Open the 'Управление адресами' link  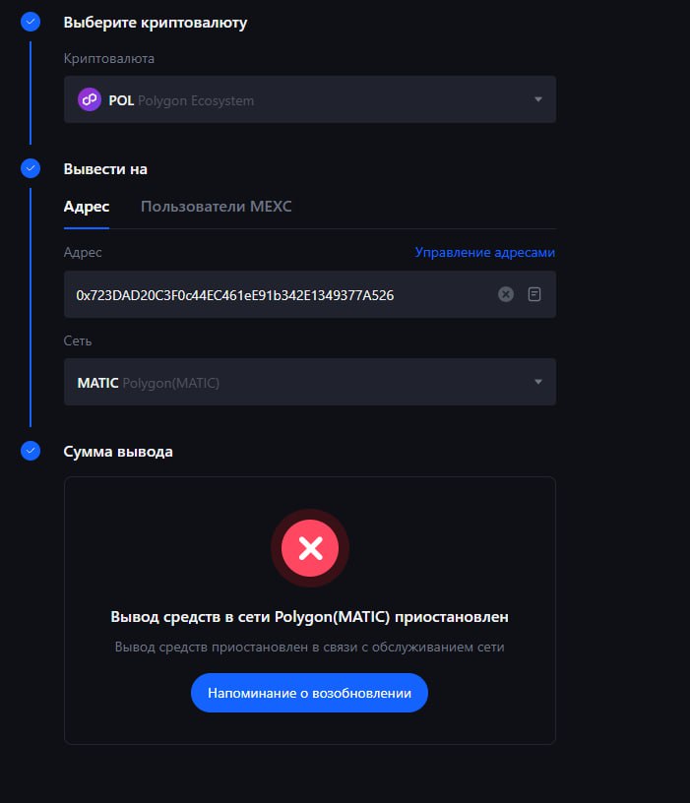coord(484,253)
